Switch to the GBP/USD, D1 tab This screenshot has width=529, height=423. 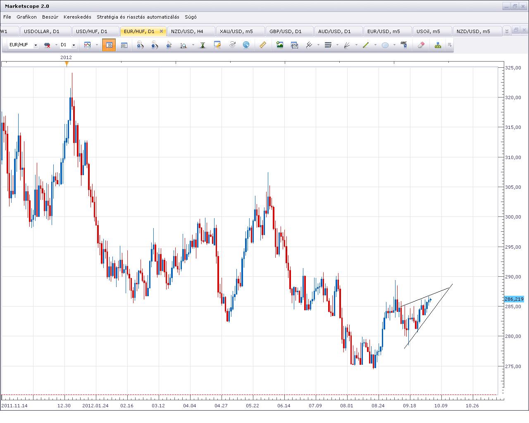pyautogui.click(x=289, y=31)
